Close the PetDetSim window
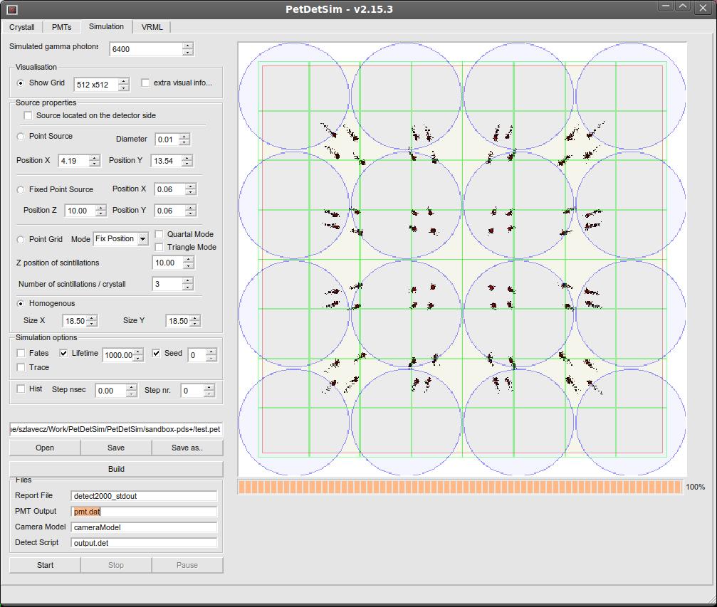The width and height of the screenshot is (717, 607). [703, 7]
